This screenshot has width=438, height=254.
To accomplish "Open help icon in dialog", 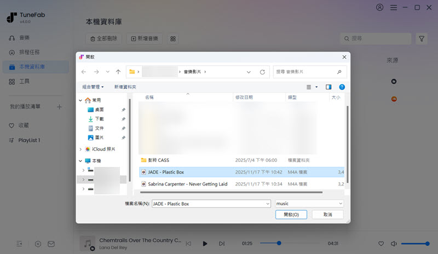I will 342,87.
